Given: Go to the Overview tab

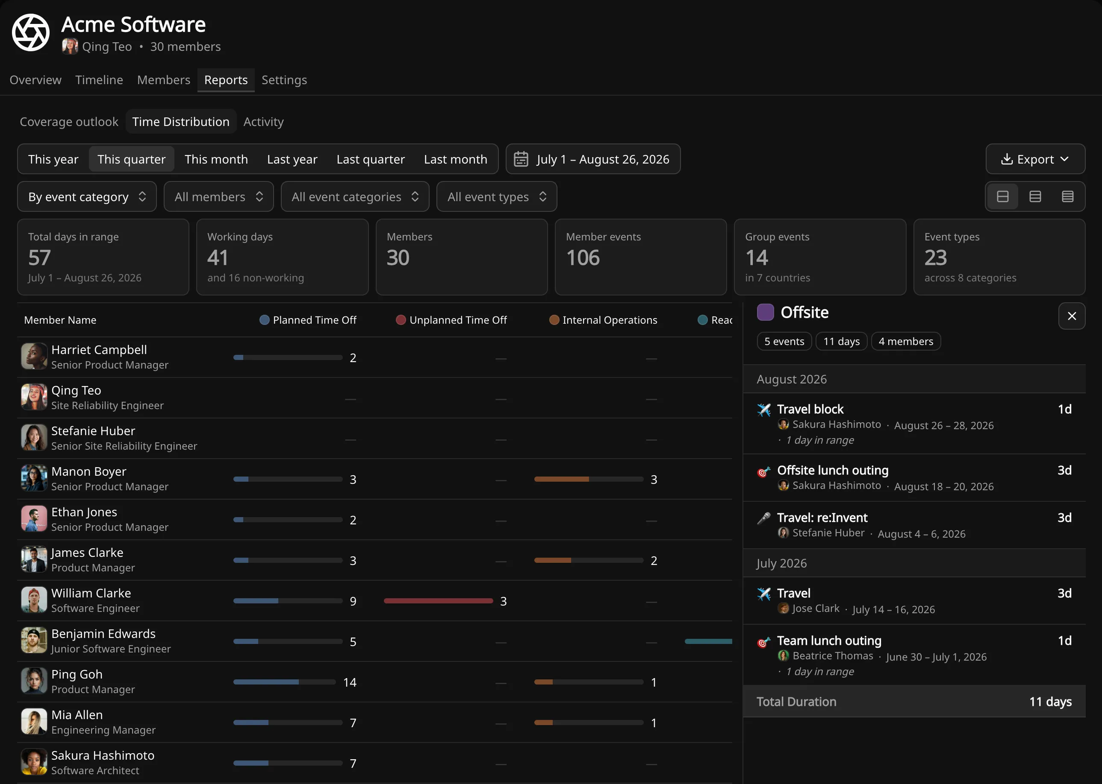Looking at the screenshot, I should coord(36,80).
